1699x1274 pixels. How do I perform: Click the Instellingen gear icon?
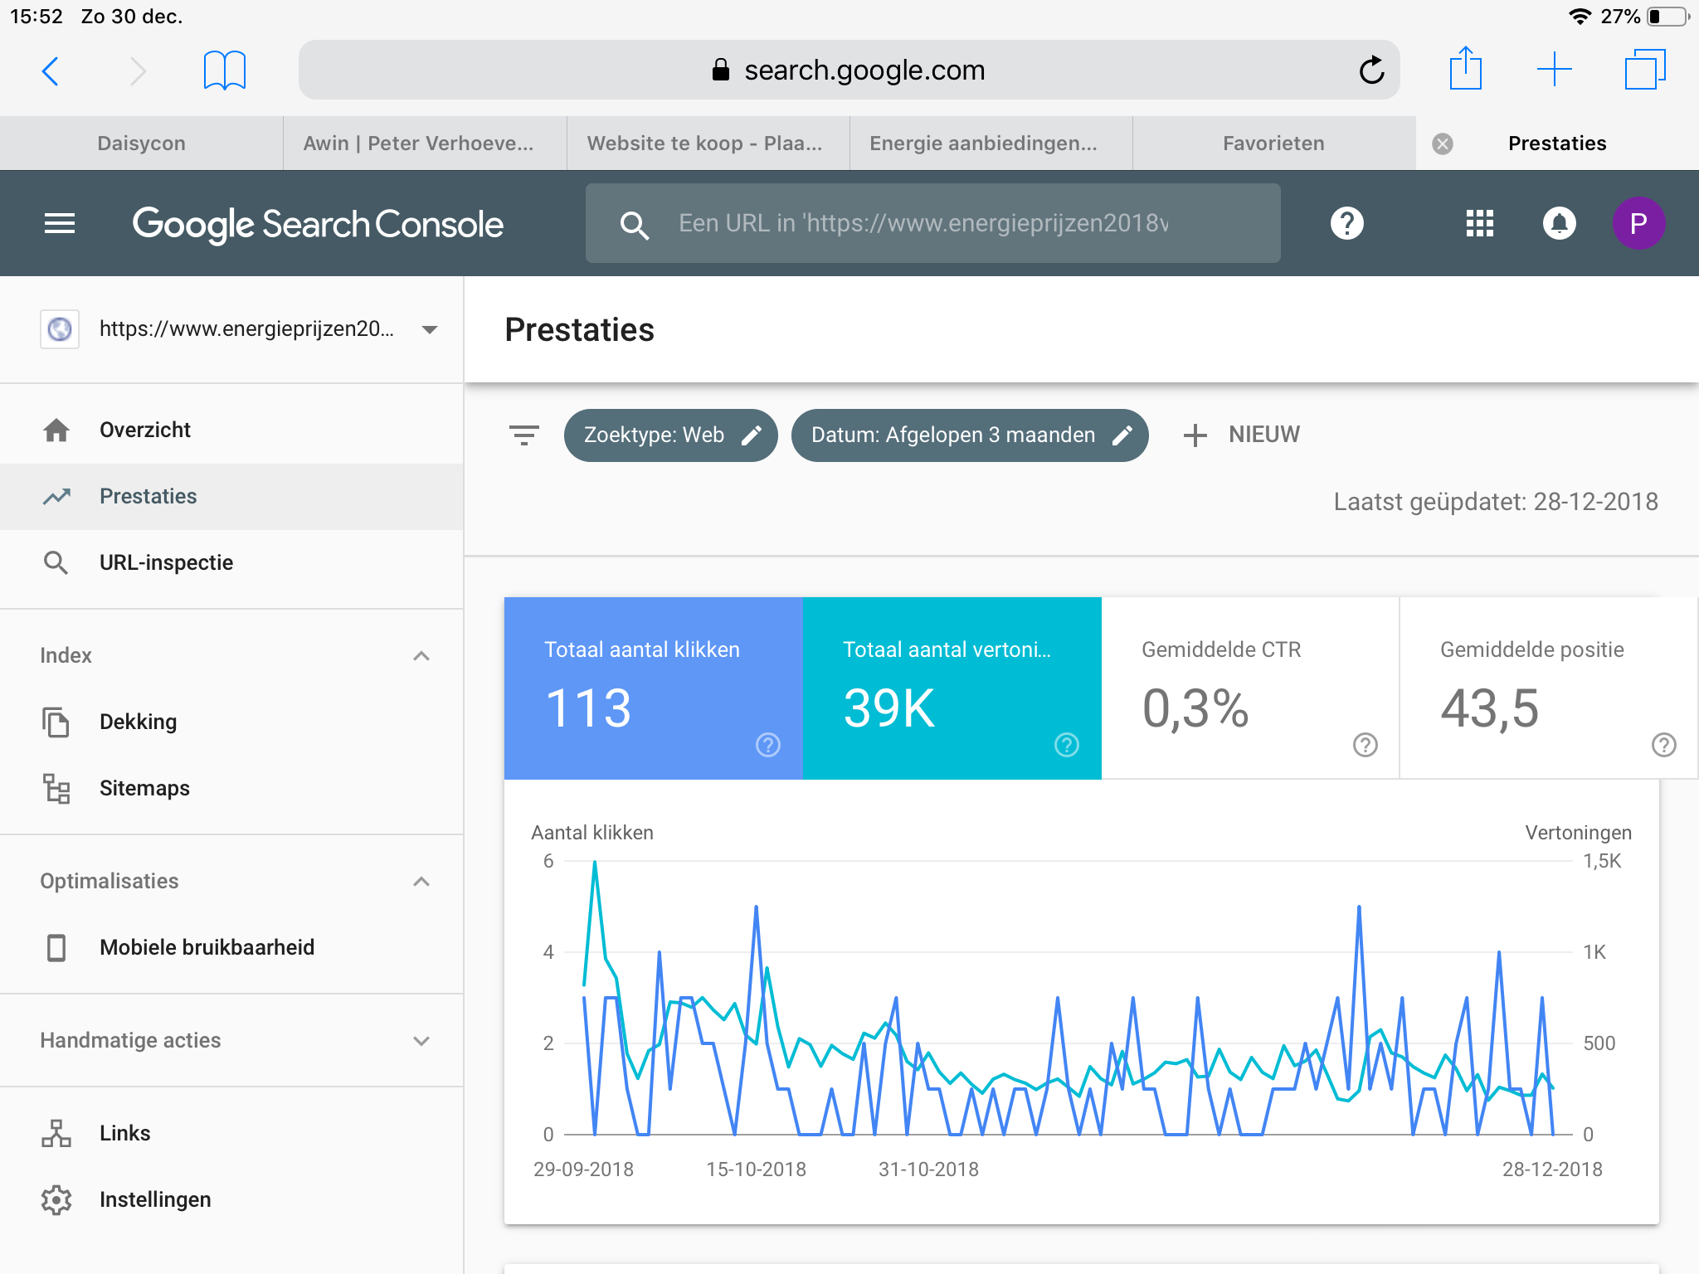[x=56, y=1199]
